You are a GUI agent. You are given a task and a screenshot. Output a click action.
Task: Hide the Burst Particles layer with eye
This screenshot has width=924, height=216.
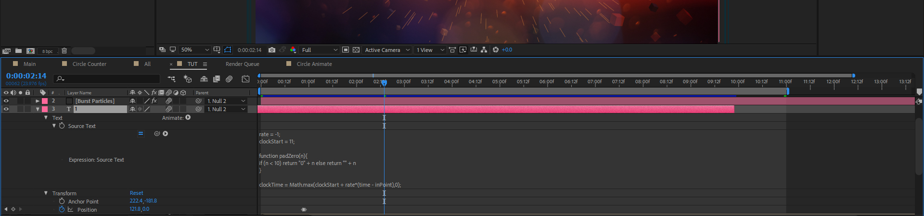(x=6, y=101)
